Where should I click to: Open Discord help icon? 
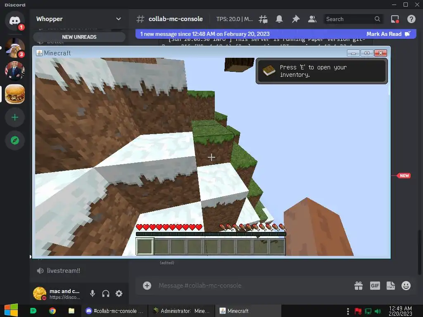tap(411, 19)
